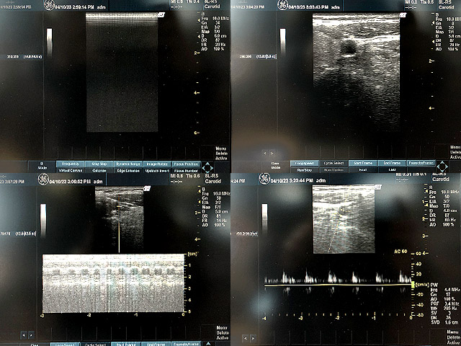Click the four-way arrow navigation icon, top-right screen
Viewport: 461px width, 346px height.
pyautogui.click(x=442, y=167)
